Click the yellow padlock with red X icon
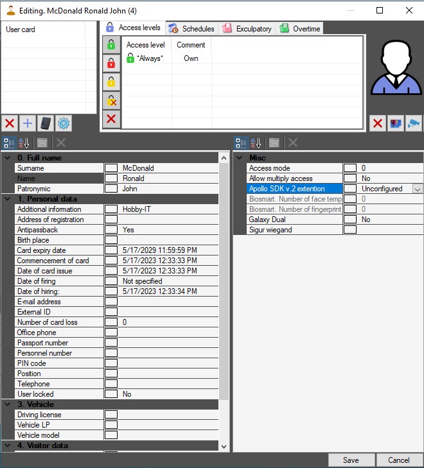Image resolution: width=424 pixels, height=468 pixels. pos(111,101)
